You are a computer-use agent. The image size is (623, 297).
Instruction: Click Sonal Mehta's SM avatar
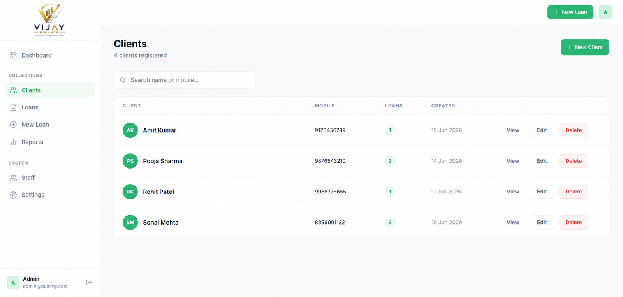point(130,222)
